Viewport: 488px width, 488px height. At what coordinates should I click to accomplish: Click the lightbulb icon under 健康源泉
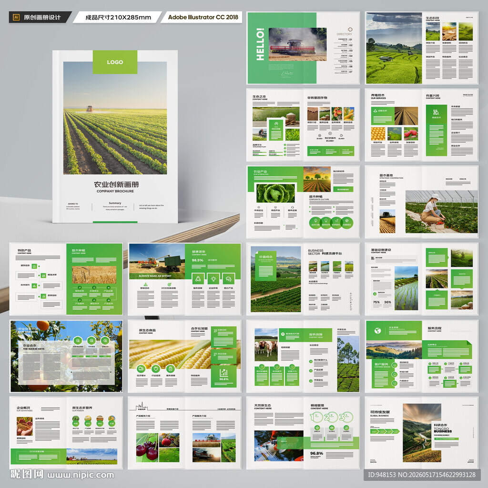tap(213, 279)
